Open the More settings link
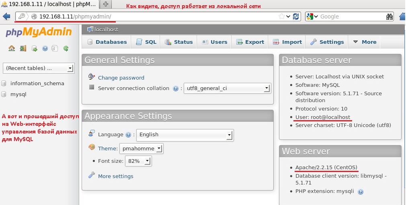The width and height of the screenshot is (406, 205). coord(115,176)
